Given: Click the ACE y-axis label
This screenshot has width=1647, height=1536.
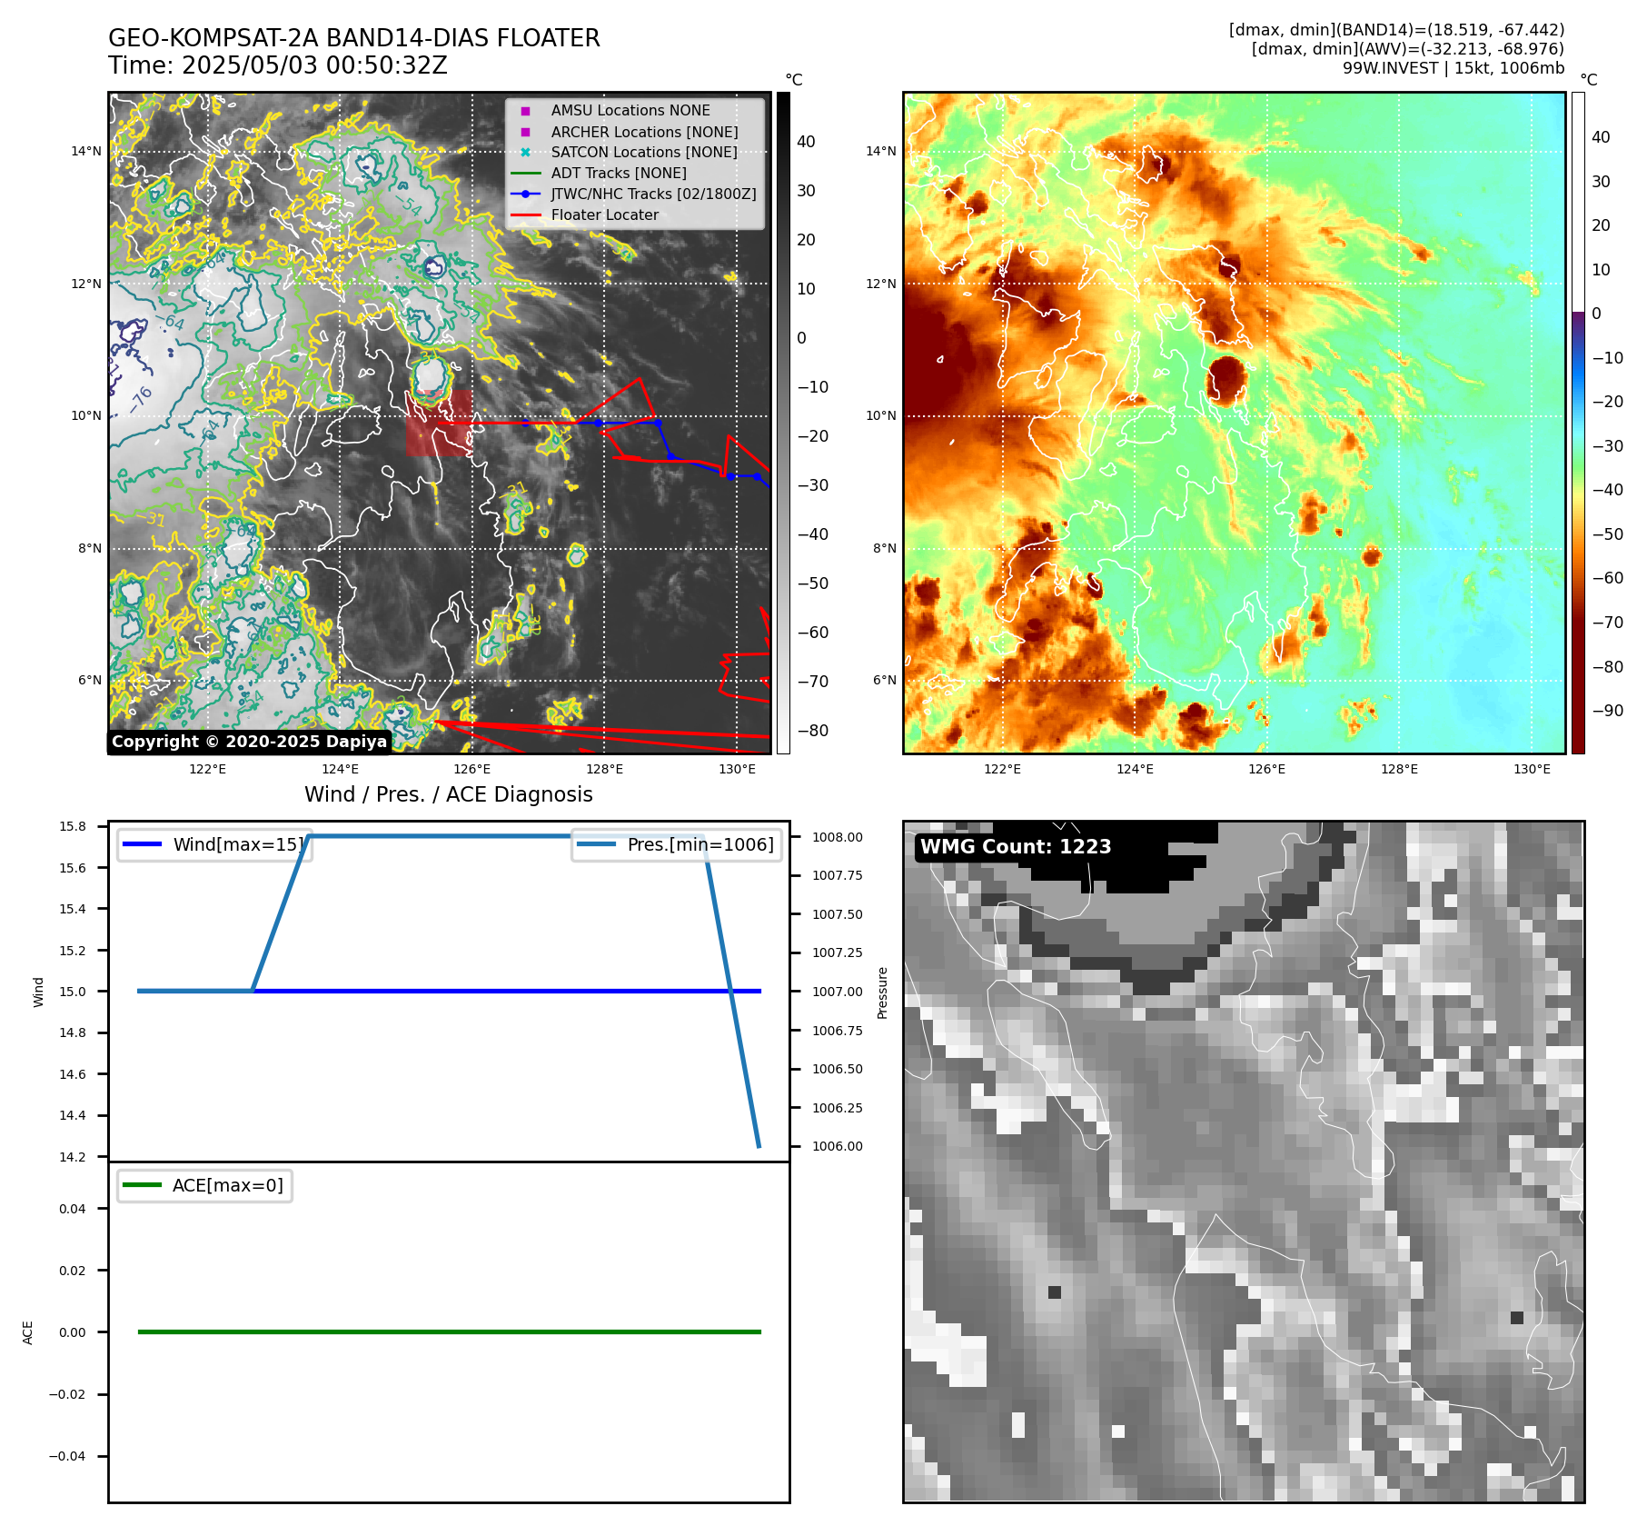Looking at the screenshot, I should (28, 1332).
